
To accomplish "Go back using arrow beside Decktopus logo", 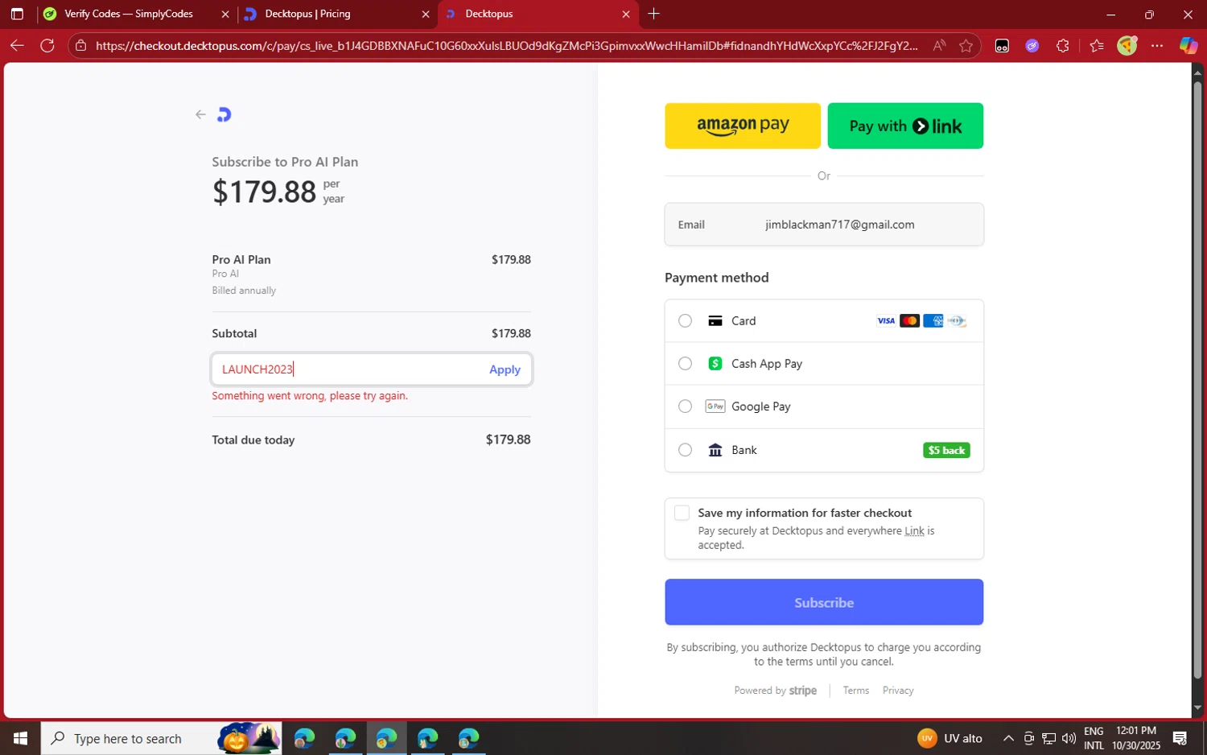I will point(200,114).
